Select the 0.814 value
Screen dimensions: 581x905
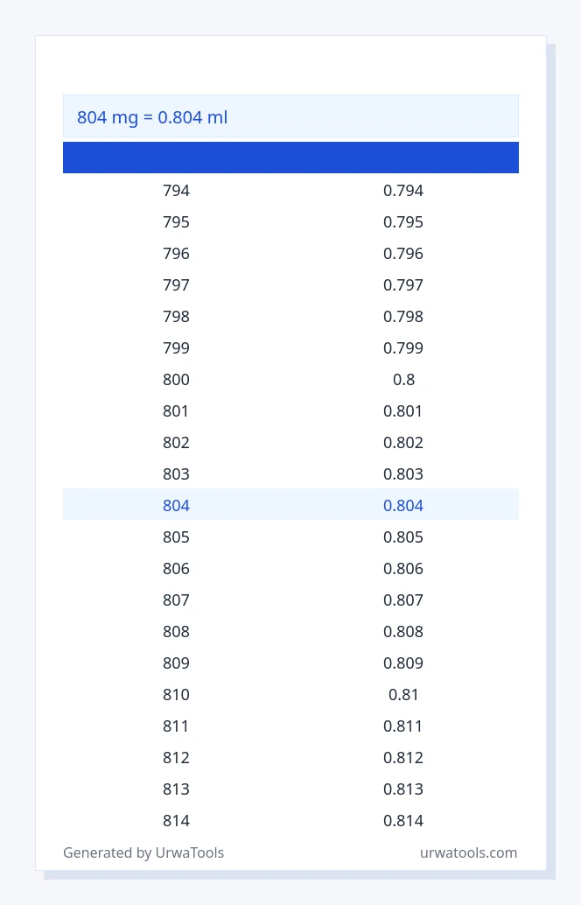pos(403,821)
